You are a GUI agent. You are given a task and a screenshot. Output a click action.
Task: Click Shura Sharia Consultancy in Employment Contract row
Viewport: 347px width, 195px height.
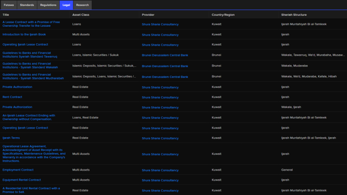point(160,170)
